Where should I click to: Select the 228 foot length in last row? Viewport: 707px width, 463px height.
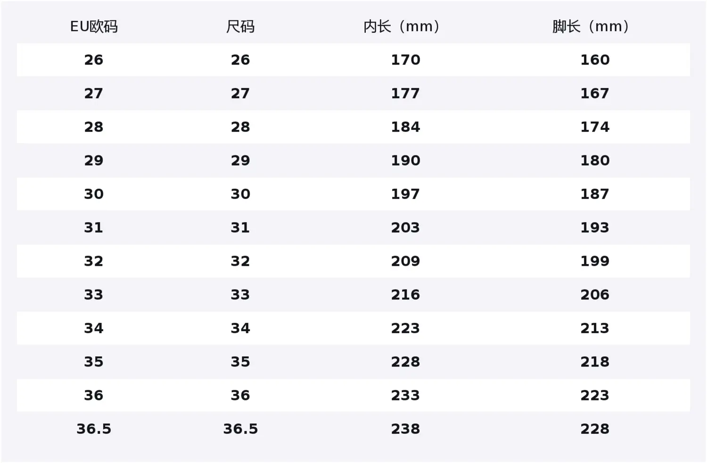pos(595,429)
